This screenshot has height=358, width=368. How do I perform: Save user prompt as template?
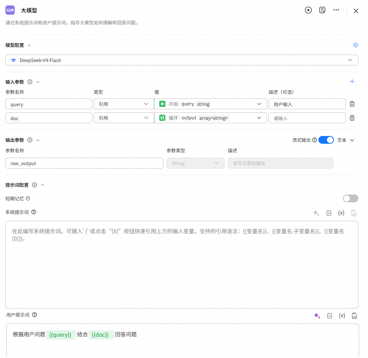point(354,315)
